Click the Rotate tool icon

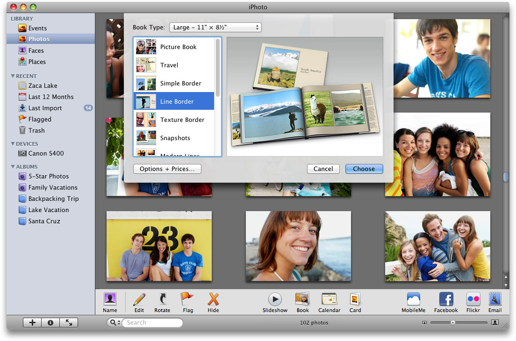pyautogui.click(x=162, y=299)
